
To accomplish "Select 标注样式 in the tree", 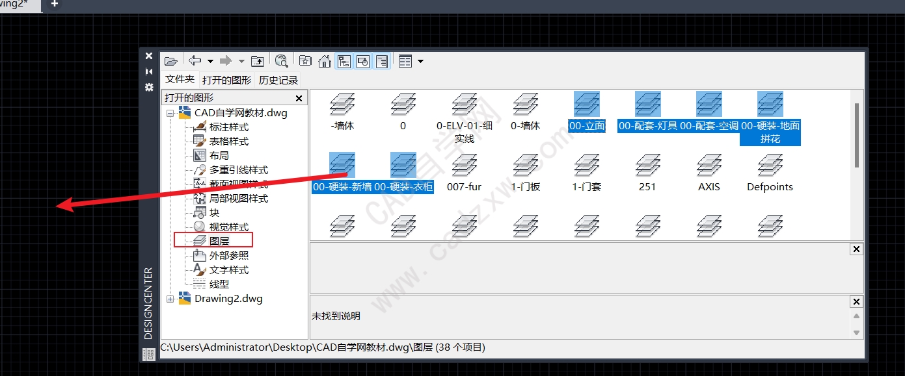I will (229, 127).
